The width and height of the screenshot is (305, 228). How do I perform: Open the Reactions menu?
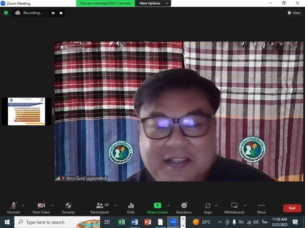click(x=184, y=208)
